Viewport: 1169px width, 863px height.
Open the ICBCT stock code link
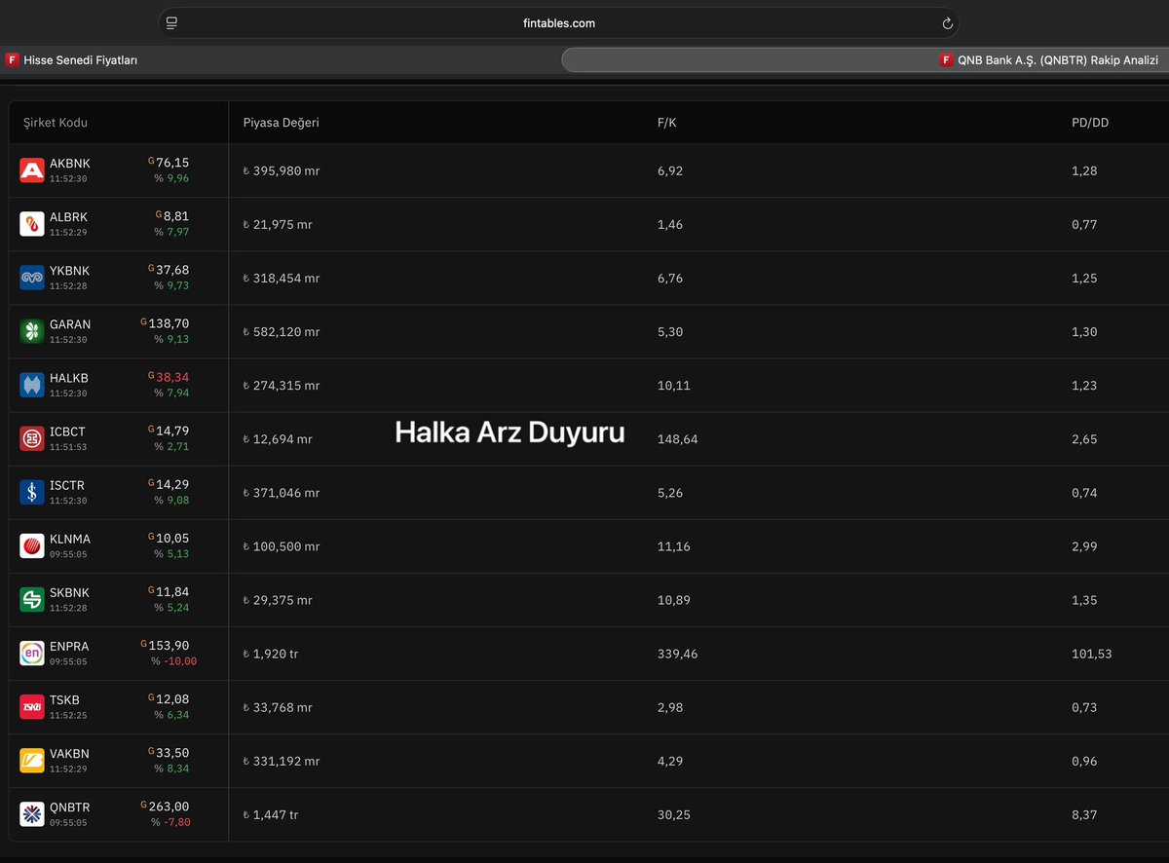(67, 431)
